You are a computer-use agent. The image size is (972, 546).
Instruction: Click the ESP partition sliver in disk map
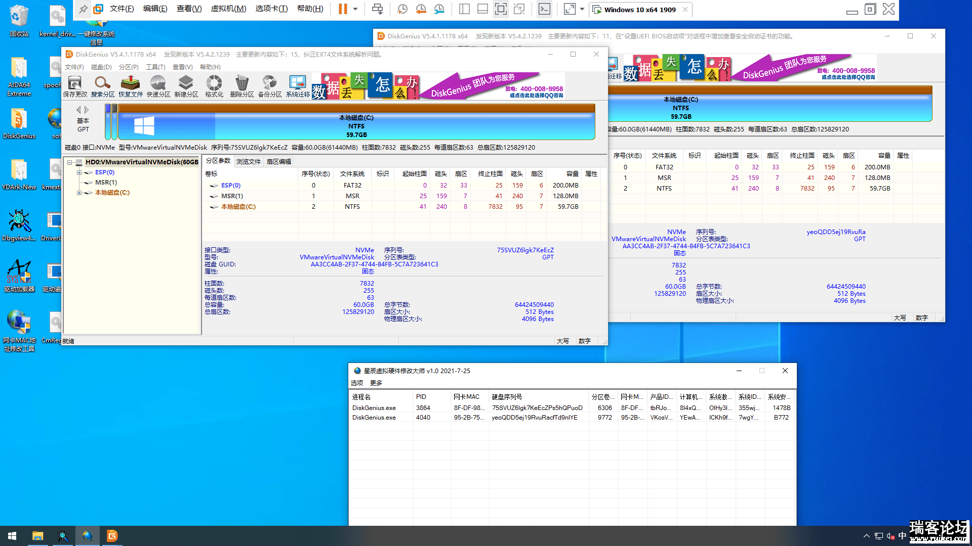point(108,122)
